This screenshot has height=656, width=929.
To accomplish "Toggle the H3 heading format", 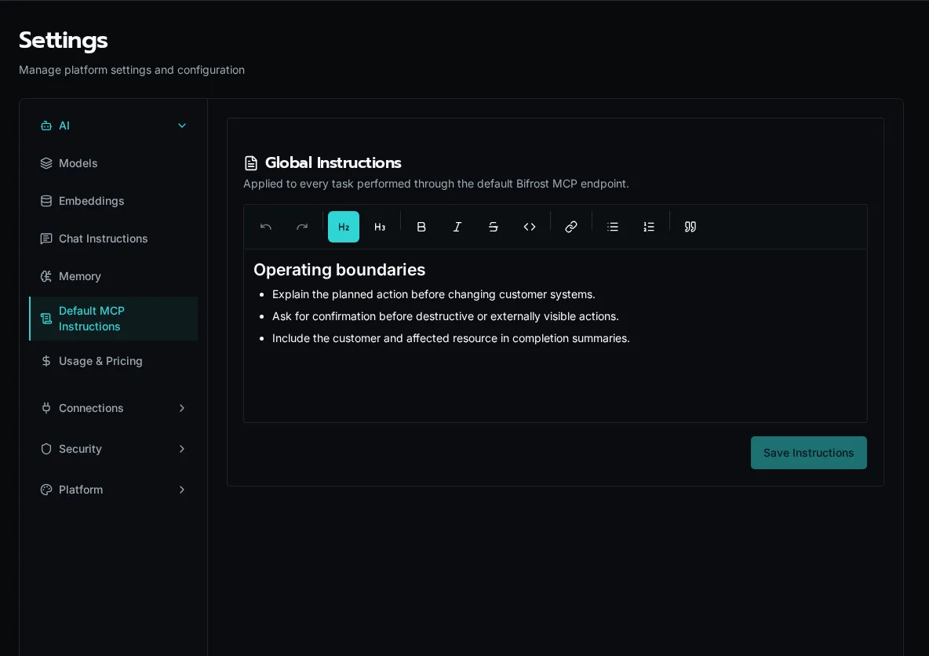I will (380, 227).
